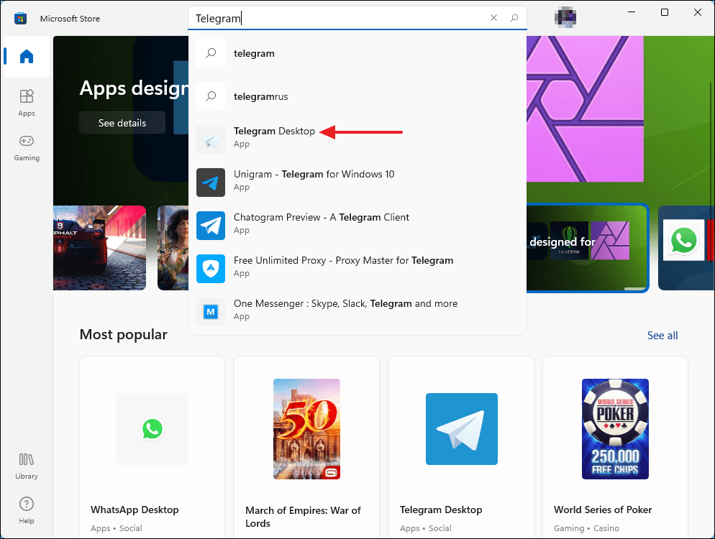Viewport: 715px width, 539px height.
Task: Click 'March of Empires: War of Lords' title
Action: [x=303, y=517]
